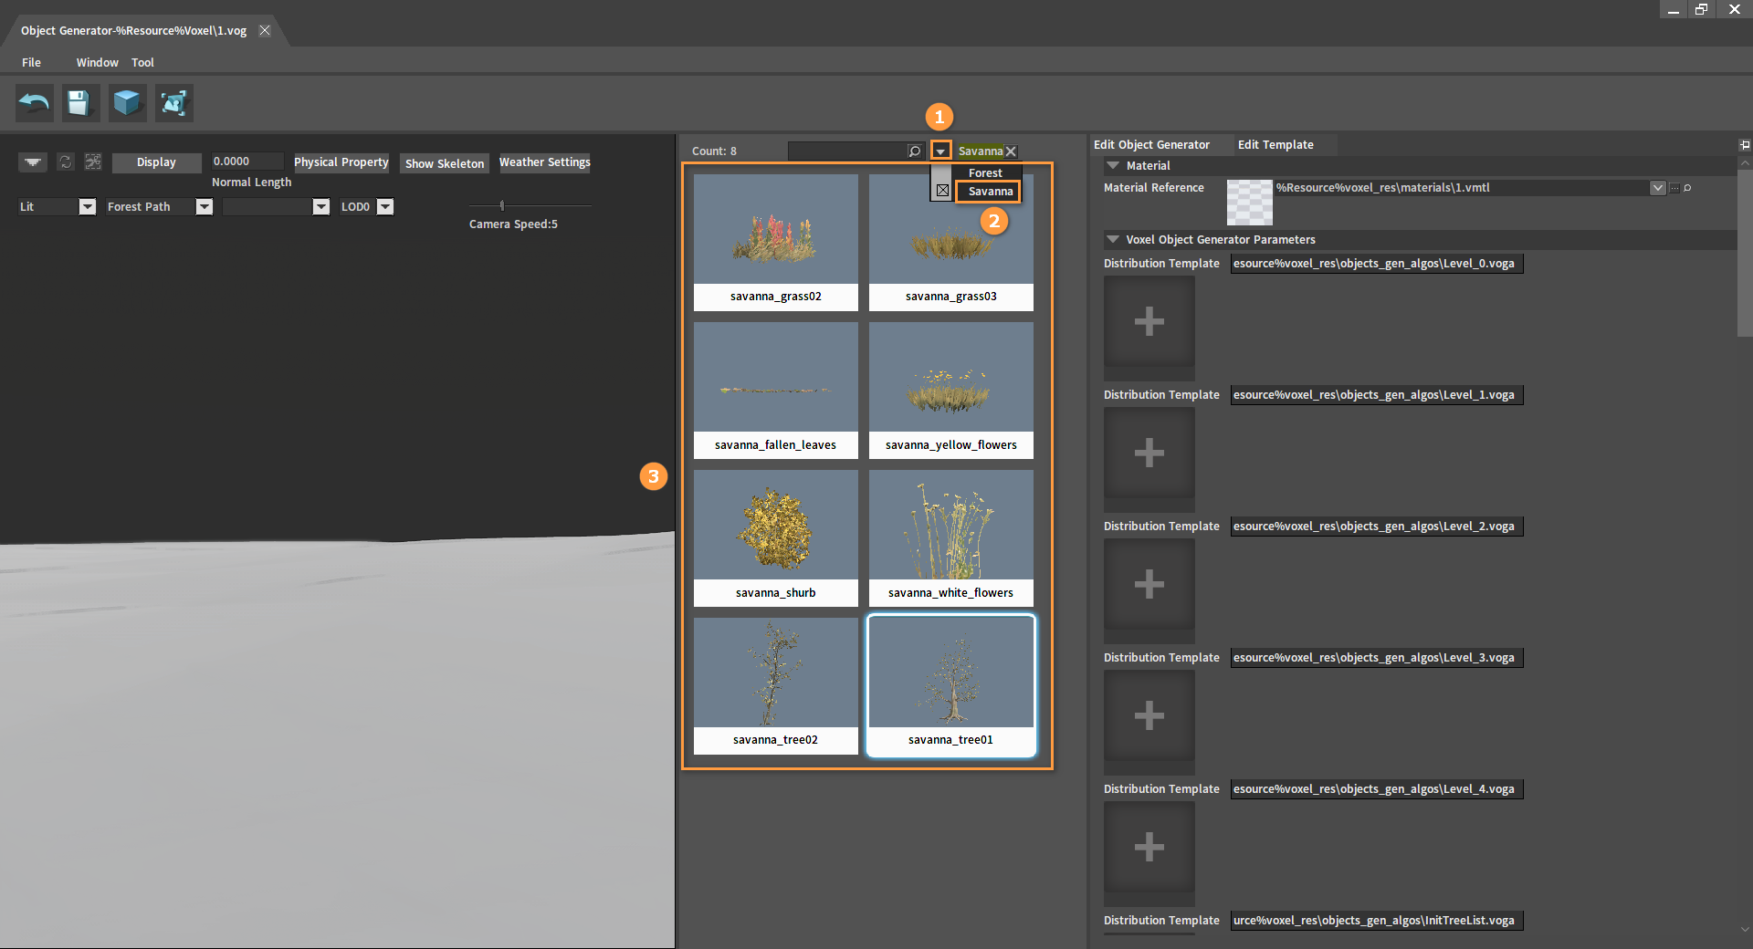Image resolution: width=1753 pixels, height=949 pixels.
Task: Click the asset search text field
Action: coord(848,151)
